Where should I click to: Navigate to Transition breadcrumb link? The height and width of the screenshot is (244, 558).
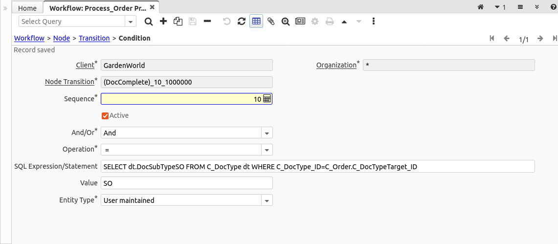tap(94, 38)
